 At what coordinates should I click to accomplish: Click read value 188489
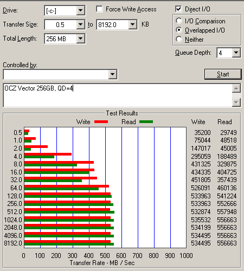pos(227,156)
